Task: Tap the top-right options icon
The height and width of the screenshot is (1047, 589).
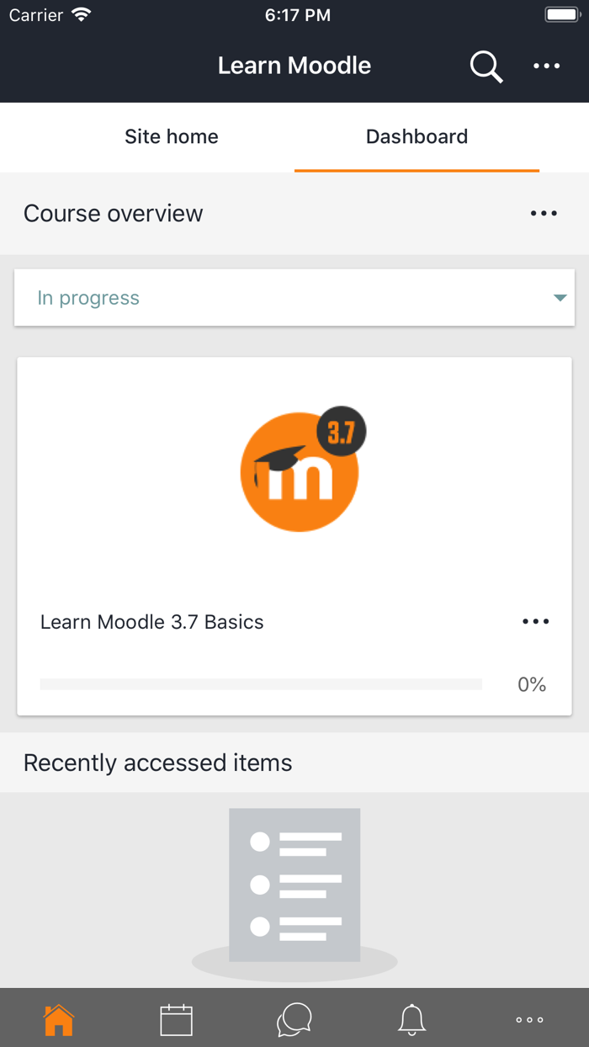Action: (547, 66)
